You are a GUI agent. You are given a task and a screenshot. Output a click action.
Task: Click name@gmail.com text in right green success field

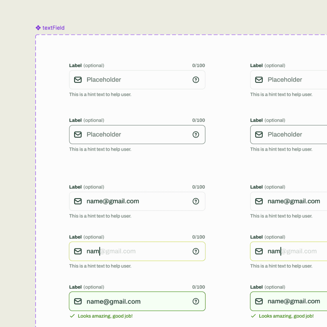click(x=294, y=301)
